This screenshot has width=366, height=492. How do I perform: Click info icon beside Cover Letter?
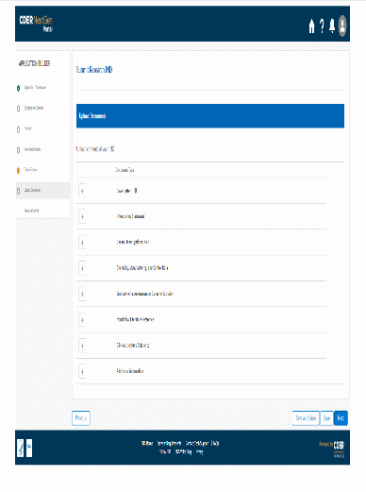[136, 191]
